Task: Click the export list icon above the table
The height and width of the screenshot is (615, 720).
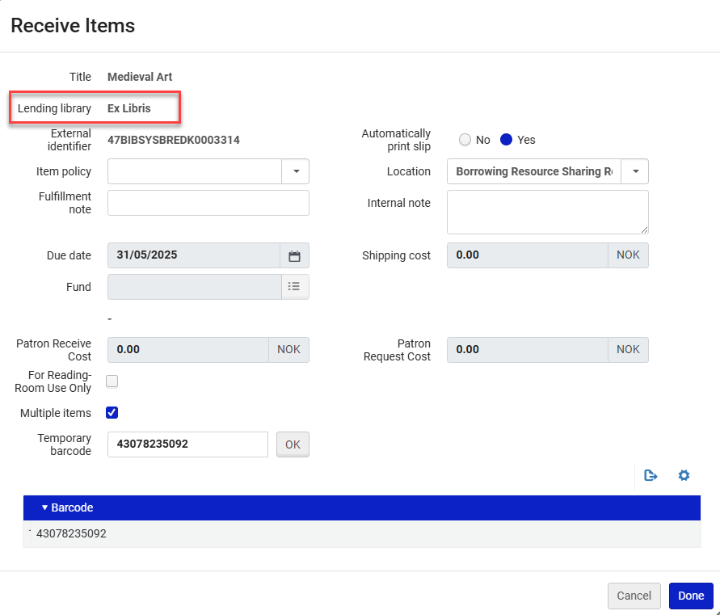Action: 651,475
